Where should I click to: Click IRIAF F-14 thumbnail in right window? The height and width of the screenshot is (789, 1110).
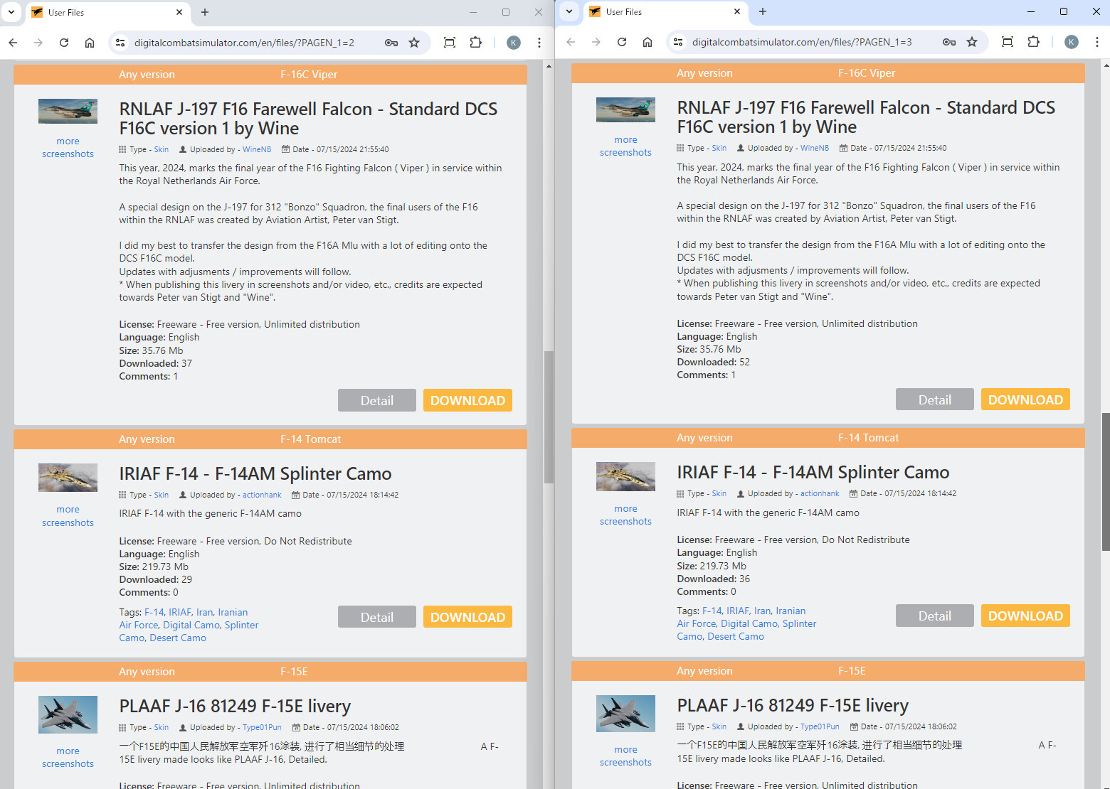[x=625, y=476]
